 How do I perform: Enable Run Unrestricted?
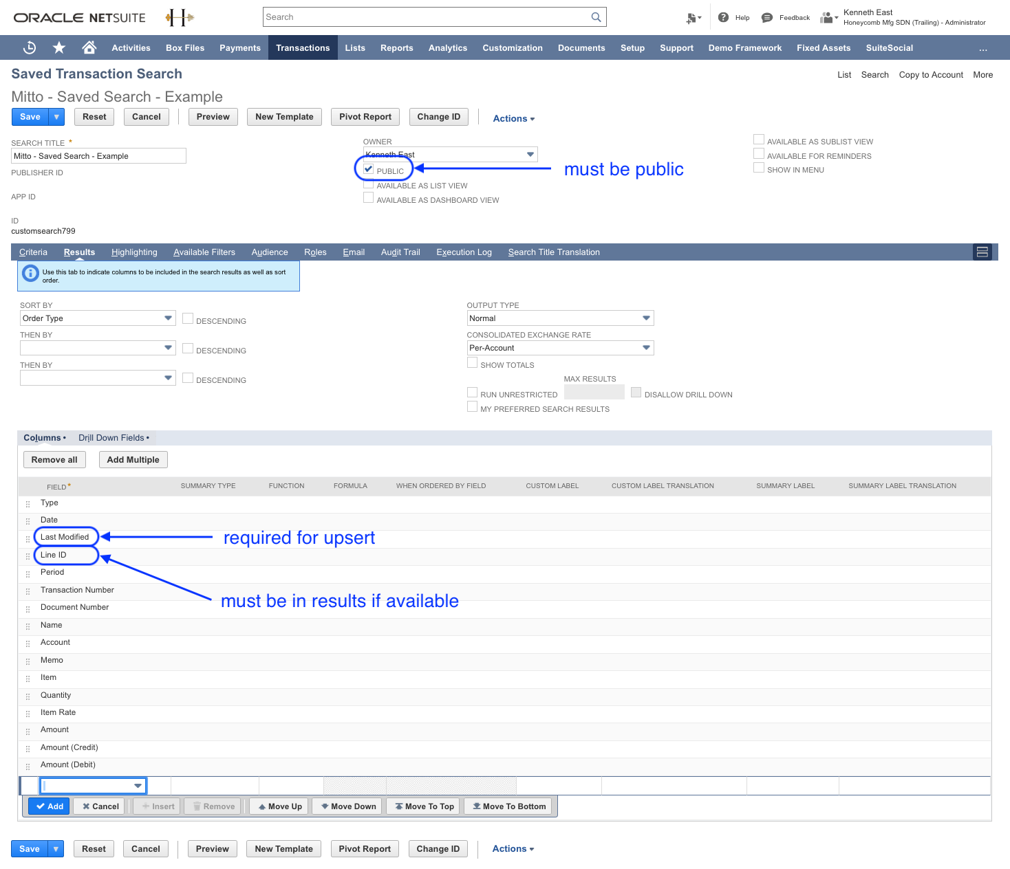pos(472,393)
